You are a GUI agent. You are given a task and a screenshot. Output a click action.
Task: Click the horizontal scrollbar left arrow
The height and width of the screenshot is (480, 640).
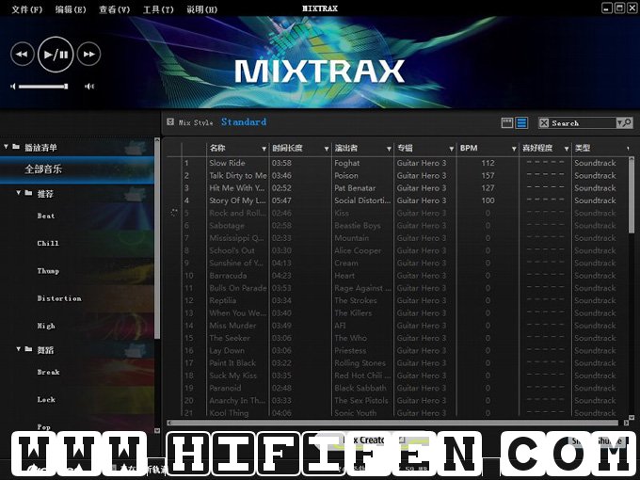point(169,423)
